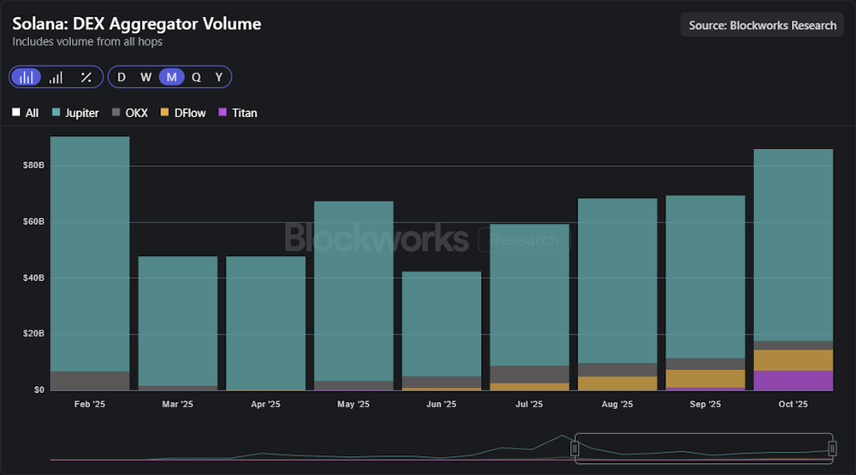The image size is (856, 475).
Task: Click the Oct '25 Titan purple bar segment
Action: pos(793,380)
